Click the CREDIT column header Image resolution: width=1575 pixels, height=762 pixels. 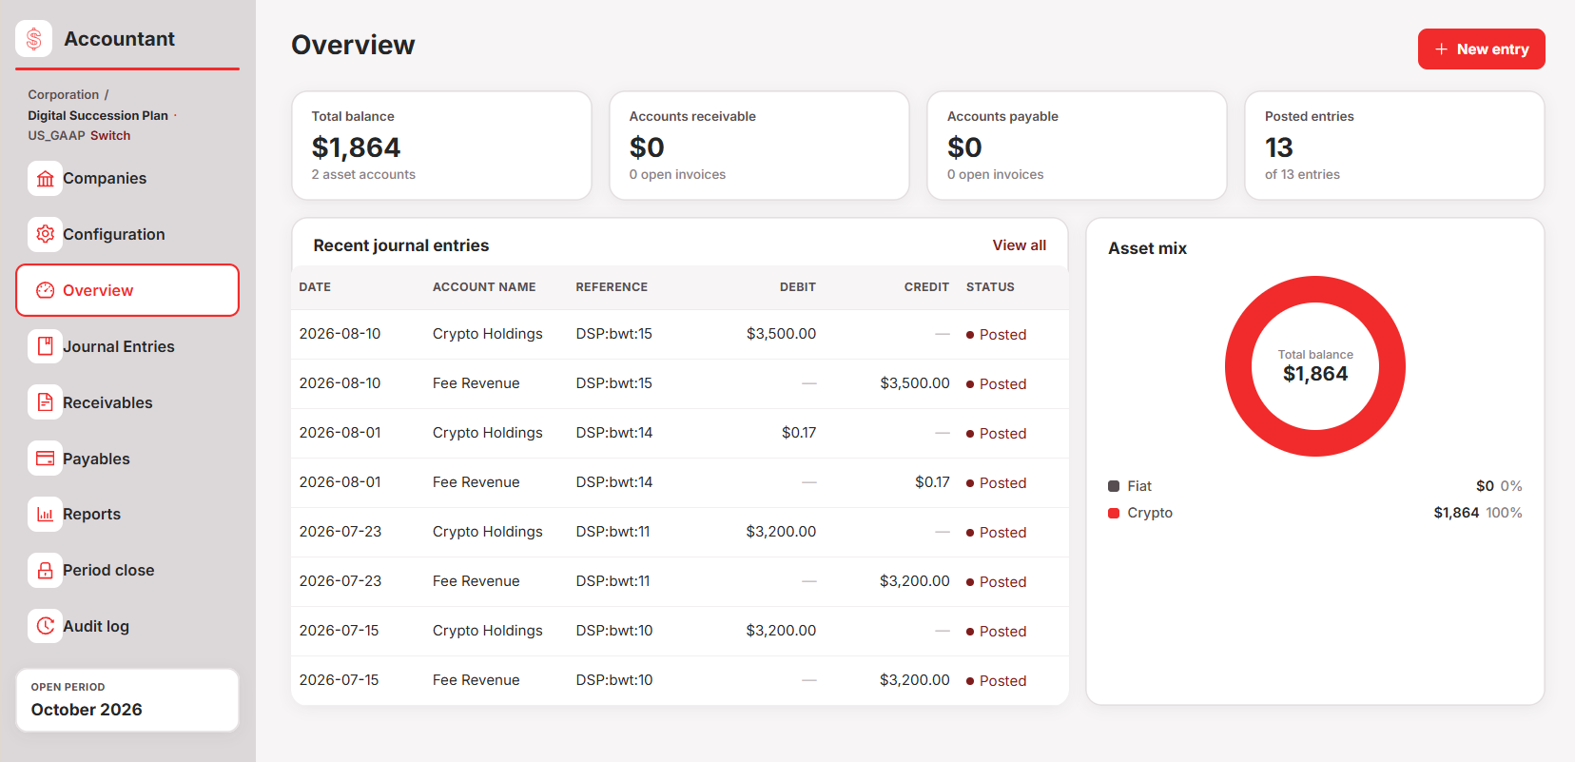[x=926, y=287]
